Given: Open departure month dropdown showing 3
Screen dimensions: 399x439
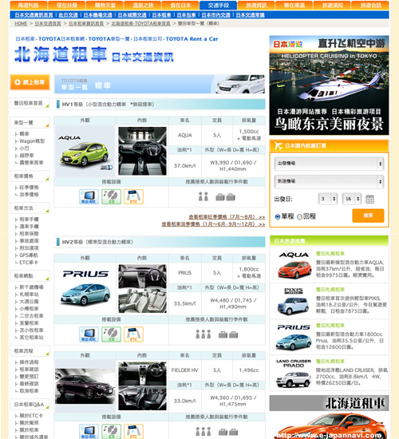Looking at the screenshot, I should tap(328, 199).
